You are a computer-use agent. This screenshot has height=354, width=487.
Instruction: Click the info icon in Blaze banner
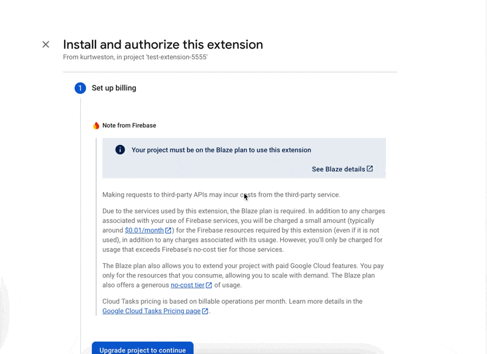tap(120, 150)
